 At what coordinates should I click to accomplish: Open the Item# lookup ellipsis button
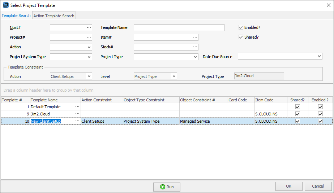tap(195, 37)
